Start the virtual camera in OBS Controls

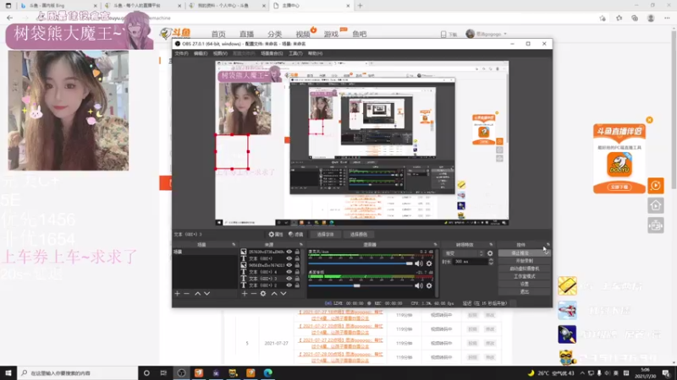(524, 269)
